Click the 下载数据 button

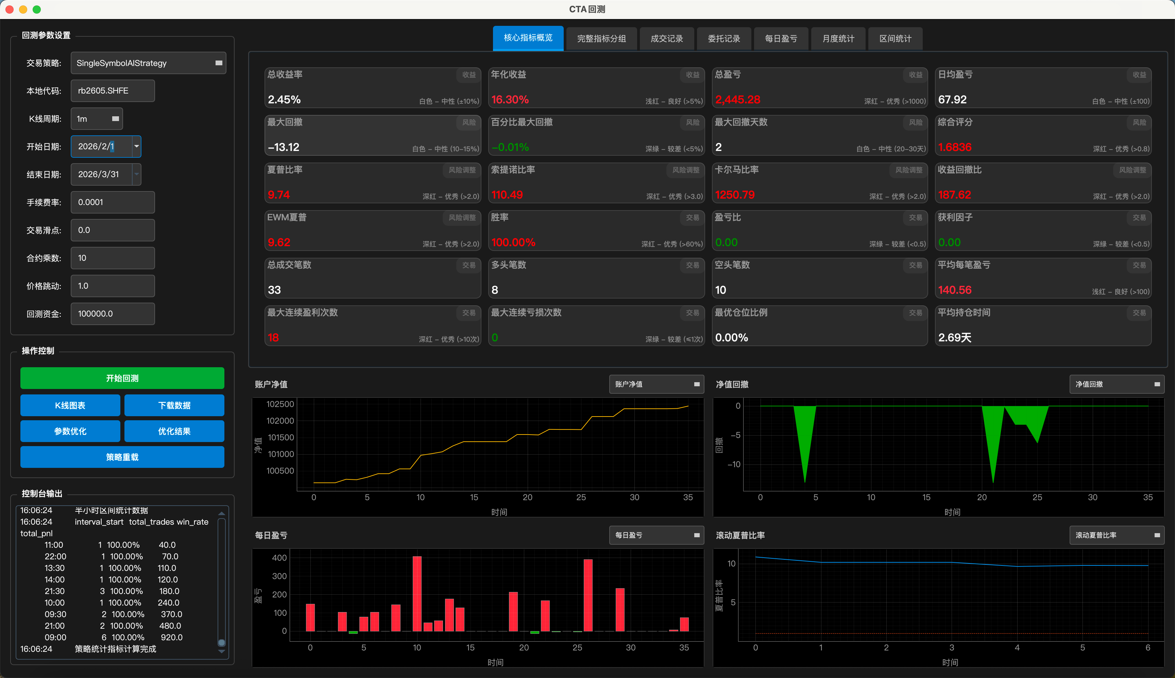[174, 405]
